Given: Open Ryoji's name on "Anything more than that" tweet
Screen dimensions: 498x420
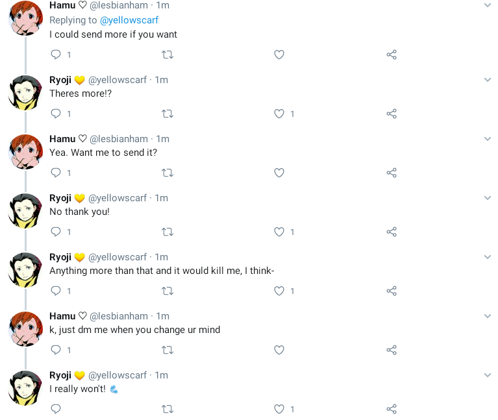Looking at the screenshot, I should [60, 257].
